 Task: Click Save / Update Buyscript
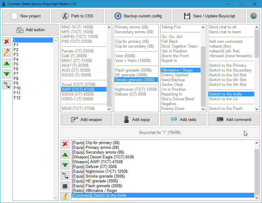pyautogui.click(x=209, y=16)
